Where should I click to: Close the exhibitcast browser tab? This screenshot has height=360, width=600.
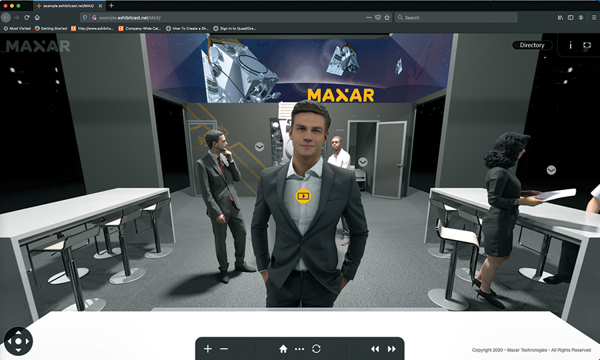pos(100,6)
